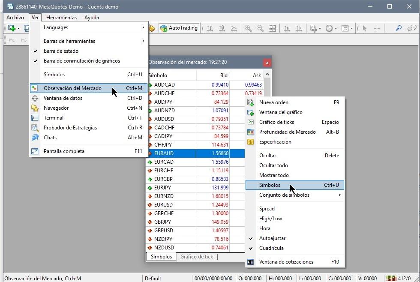
Task: Select the crosshair tool
Action: point(377,28)
